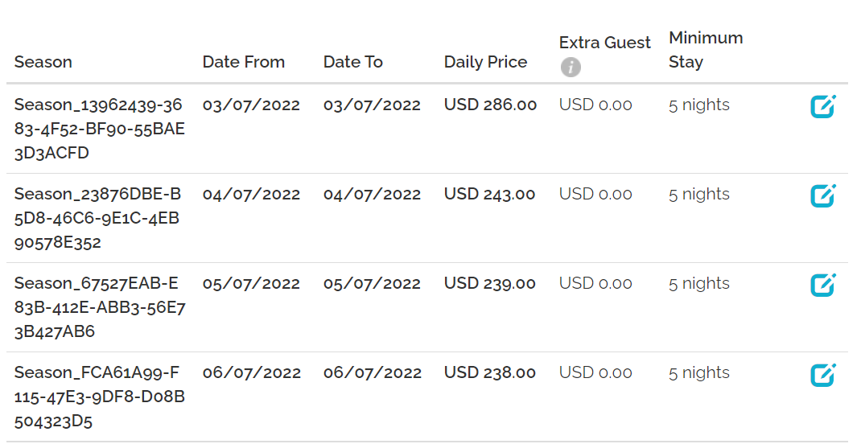
Task: Click Date To value 05/07/2022
Action: tap(372, 284)
